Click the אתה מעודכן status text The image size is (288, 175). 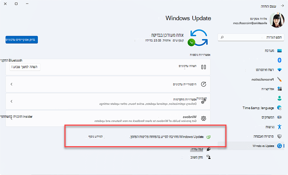(x=167, y=35)
